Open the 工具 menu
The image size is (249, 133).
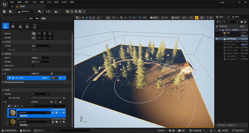pos(34,2)
